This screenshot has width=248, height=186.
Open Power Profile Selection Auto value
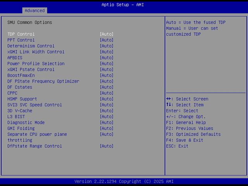click(x=107, y=64)
